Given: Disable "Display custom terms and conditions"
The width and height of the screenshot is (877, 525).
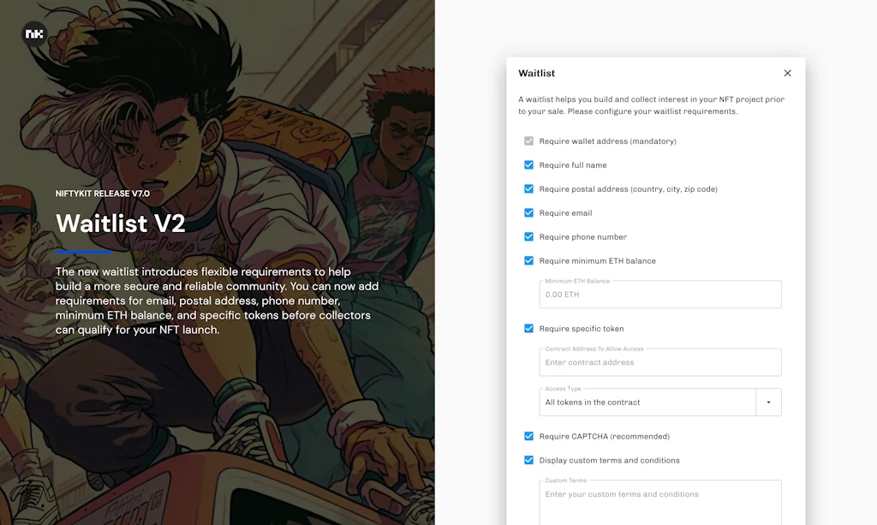Looking at the screenshot, I should [529, 460].
